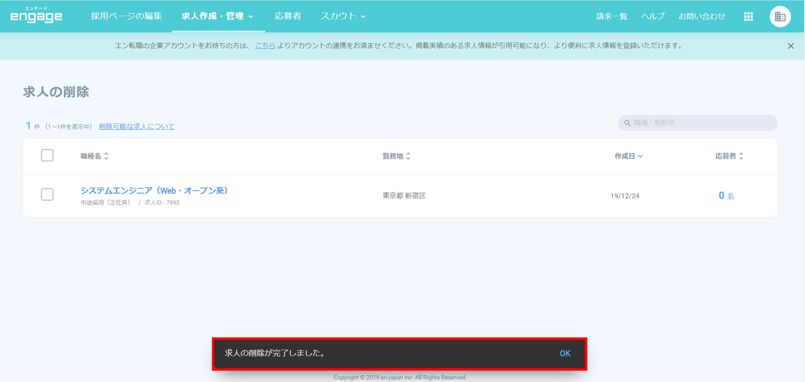805x382 pixels.
Task: Go to the 応募者 nav item
Action: (288, 16)
